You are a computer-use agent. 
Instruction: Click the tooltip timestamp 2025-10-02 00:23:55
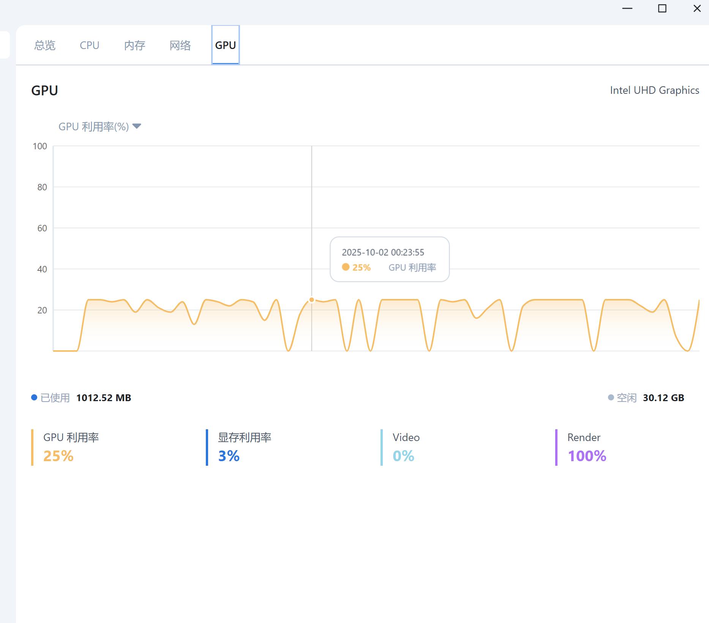click(383, 252)
